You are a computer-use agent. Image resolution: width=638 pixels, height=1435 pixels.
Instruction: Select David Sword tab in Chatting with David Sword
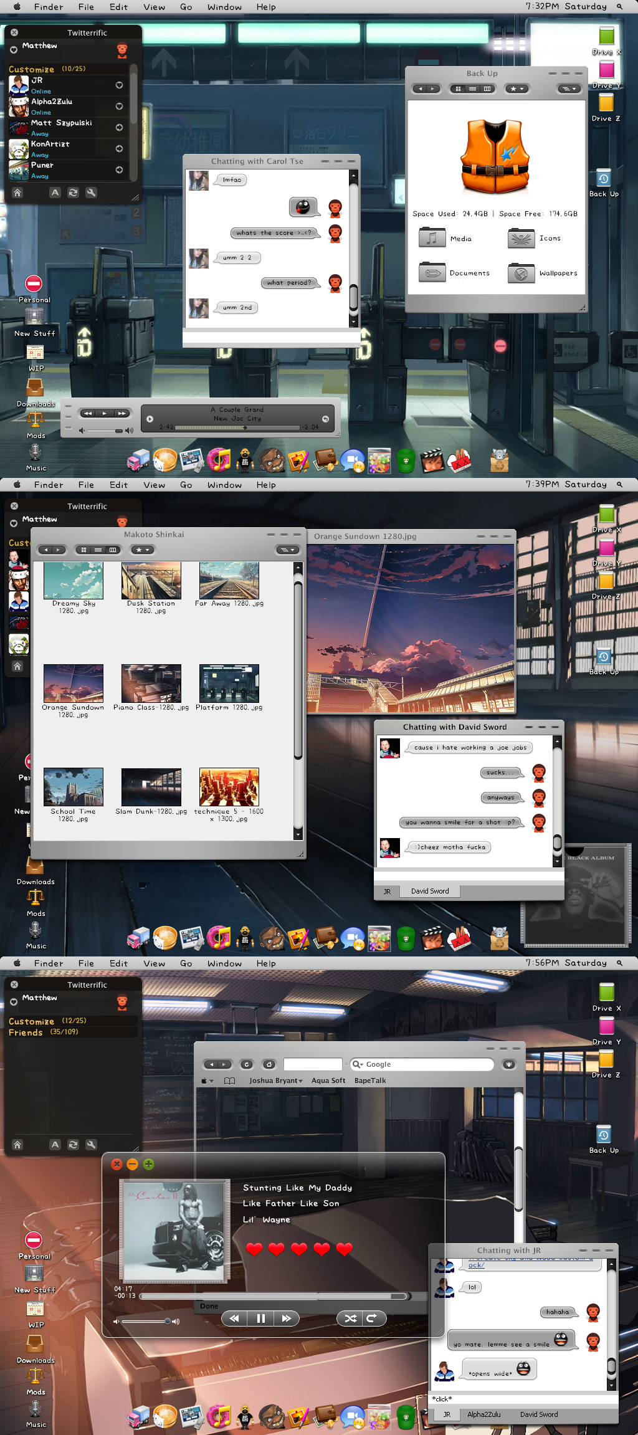430,891
